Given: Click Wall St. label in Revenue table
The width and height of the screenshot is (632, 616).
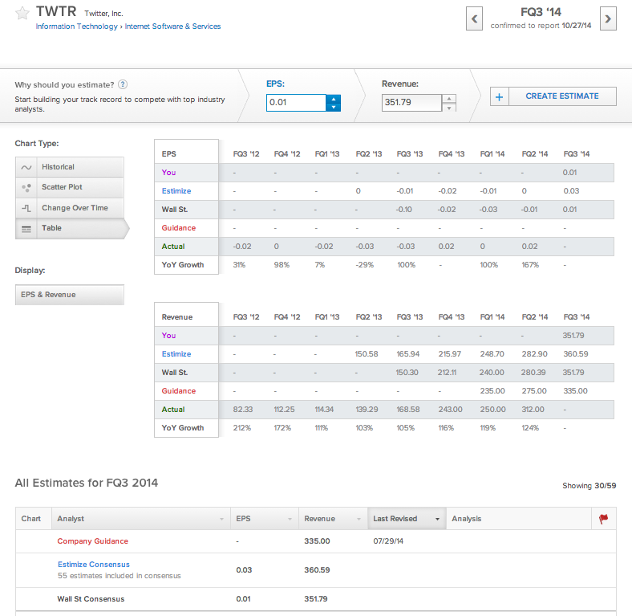Looking at the screenshot, I should [x=175, y=373].
